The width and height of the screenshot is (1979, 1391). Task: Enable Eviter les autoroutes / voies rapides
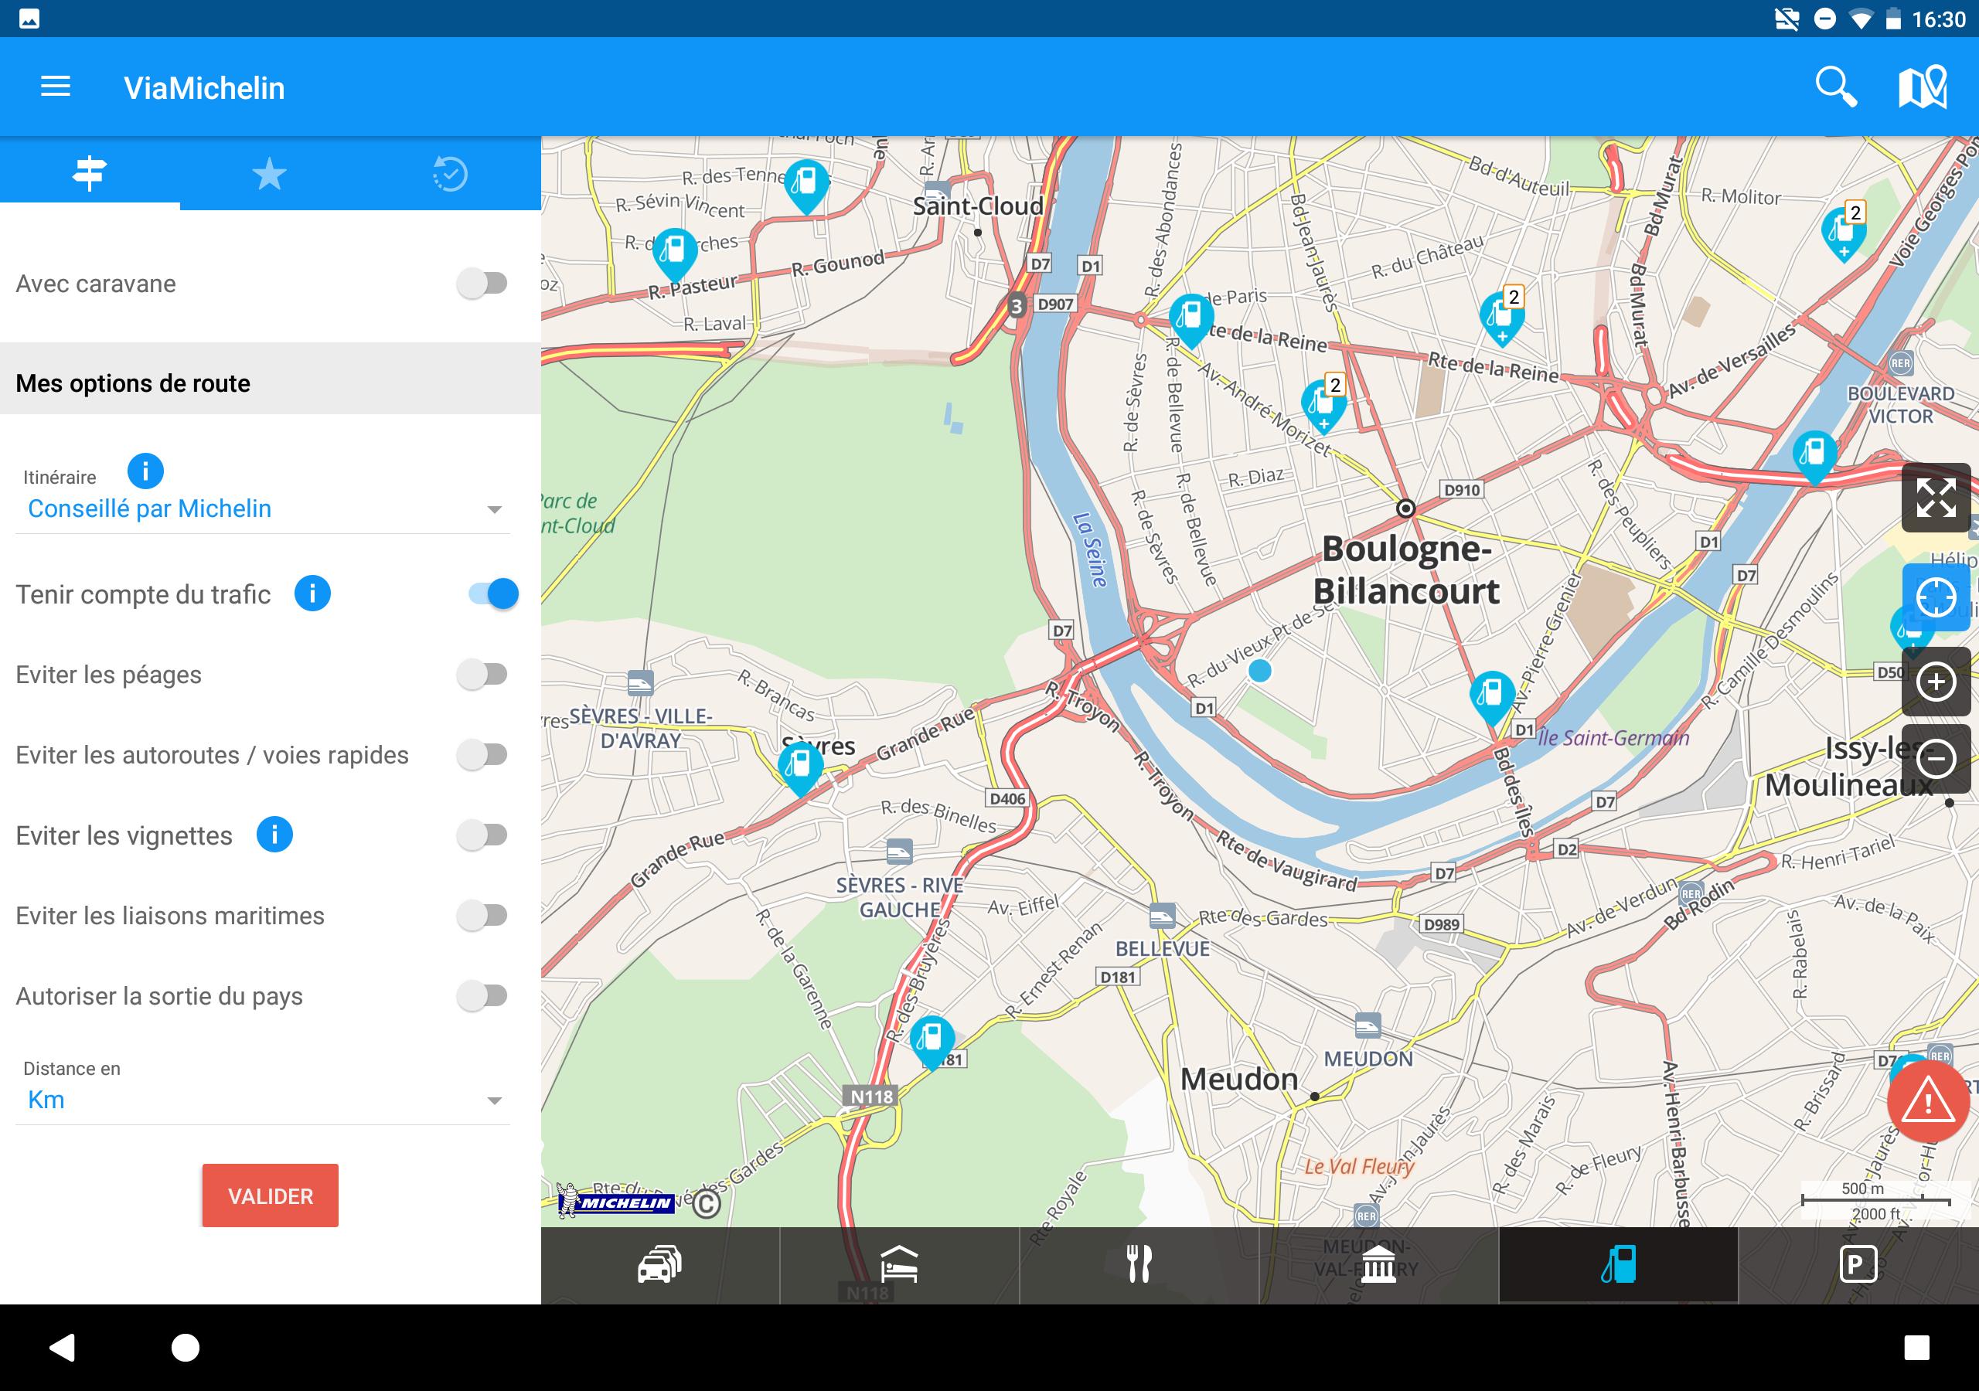(482, 755)
